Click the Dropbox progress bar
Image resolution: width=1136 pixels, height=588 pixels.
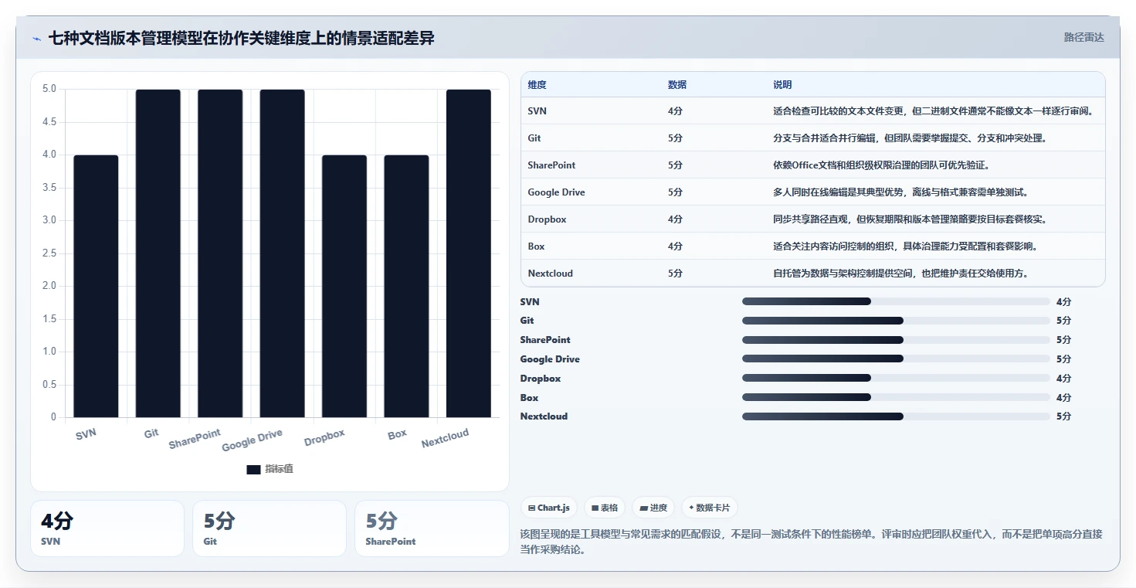(x=896, y=378)
